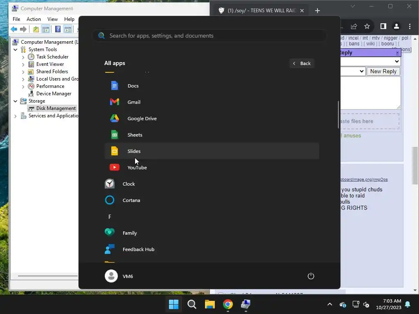Click the reply comment text area

pyautogui.click(x=370, y=93)
